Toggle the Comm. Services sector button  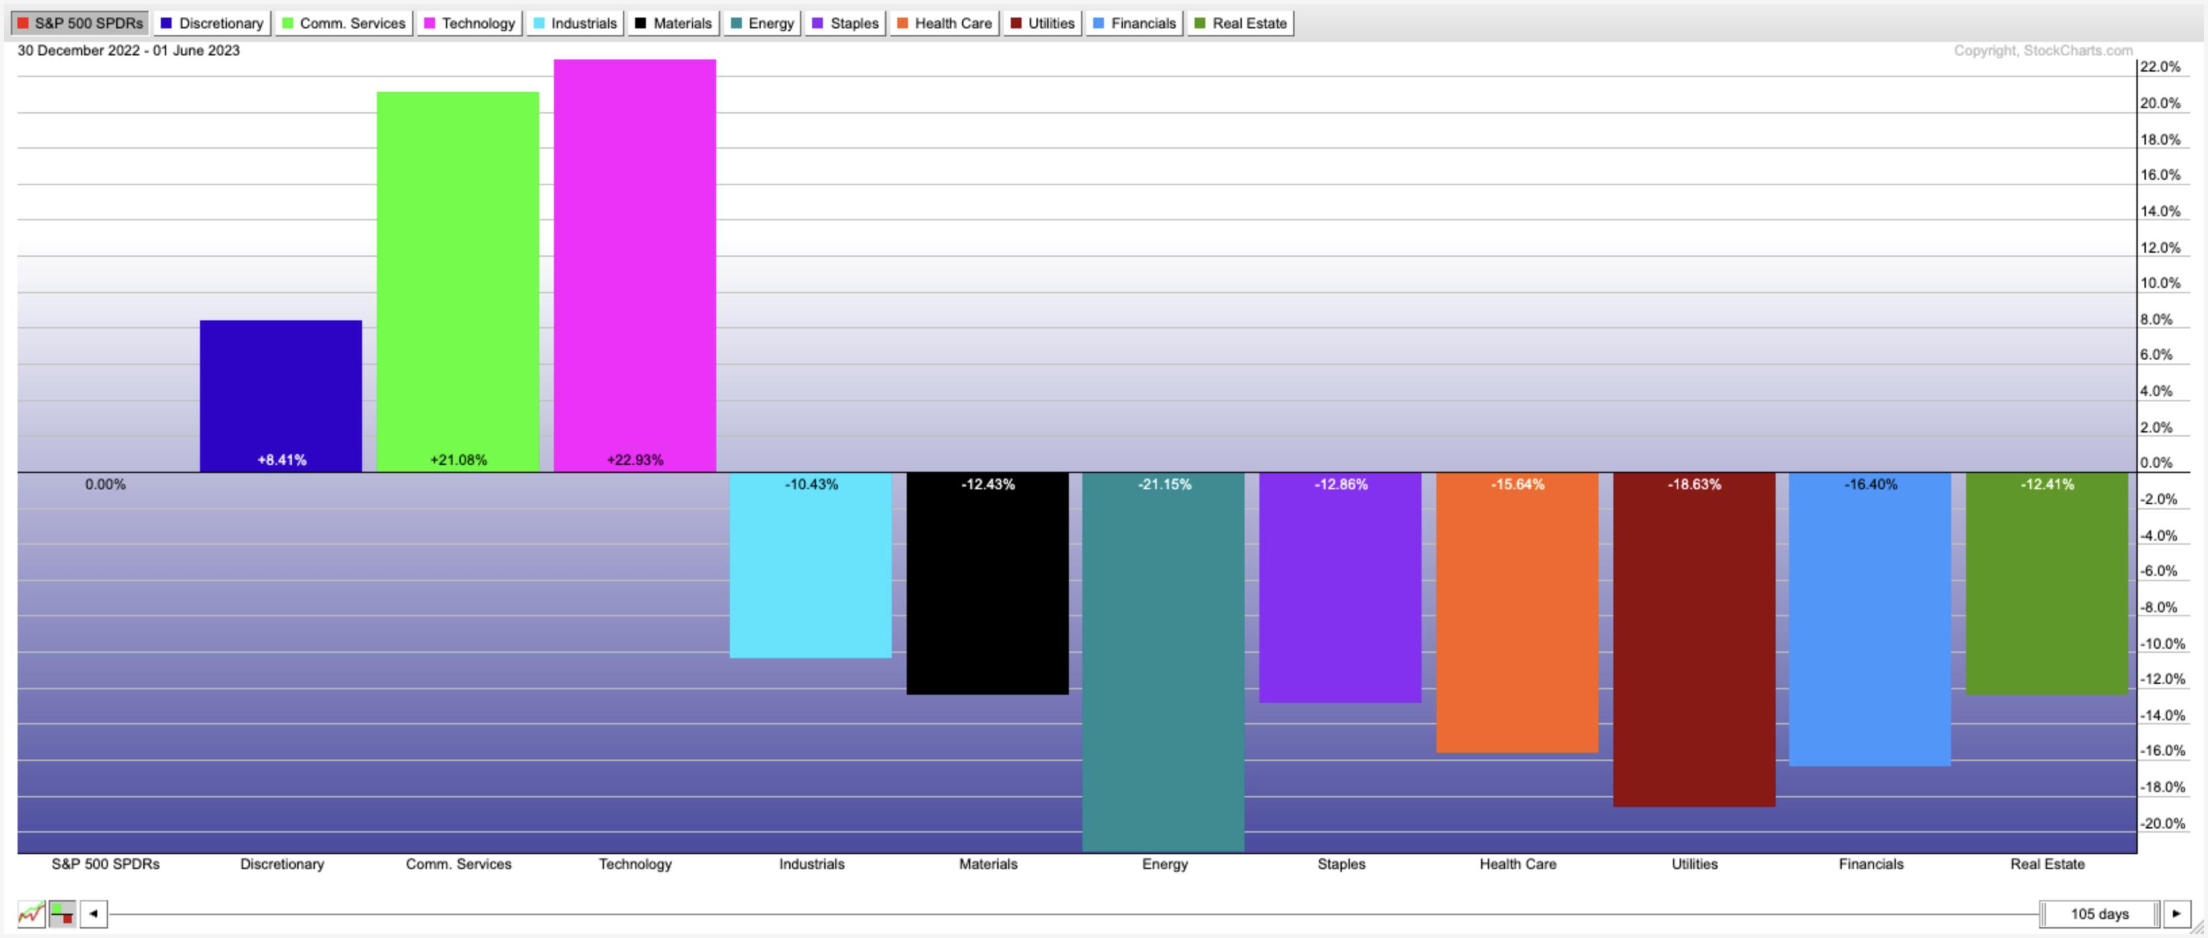[x=344, y=23]
